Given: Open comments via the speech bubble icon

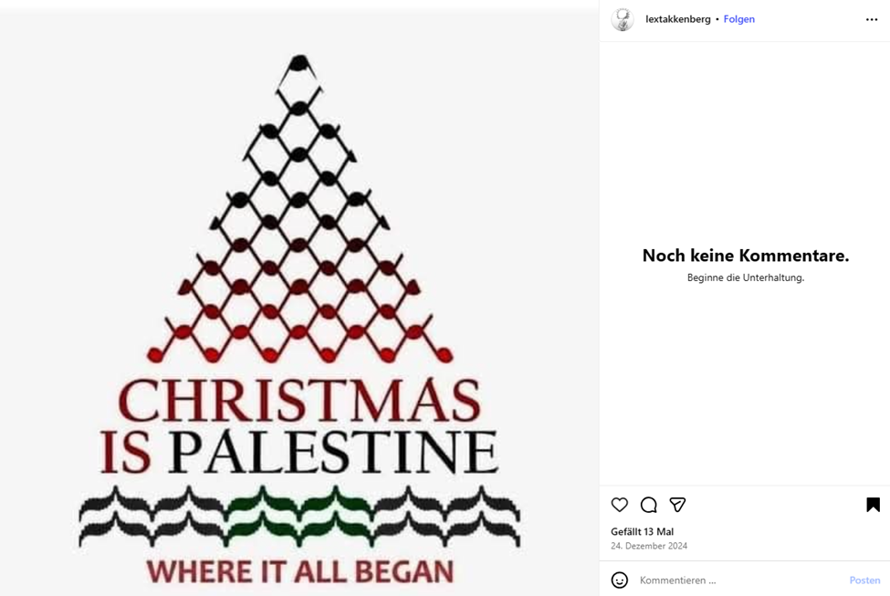Looking at the screenshot, I should click(x=649, y=505).
